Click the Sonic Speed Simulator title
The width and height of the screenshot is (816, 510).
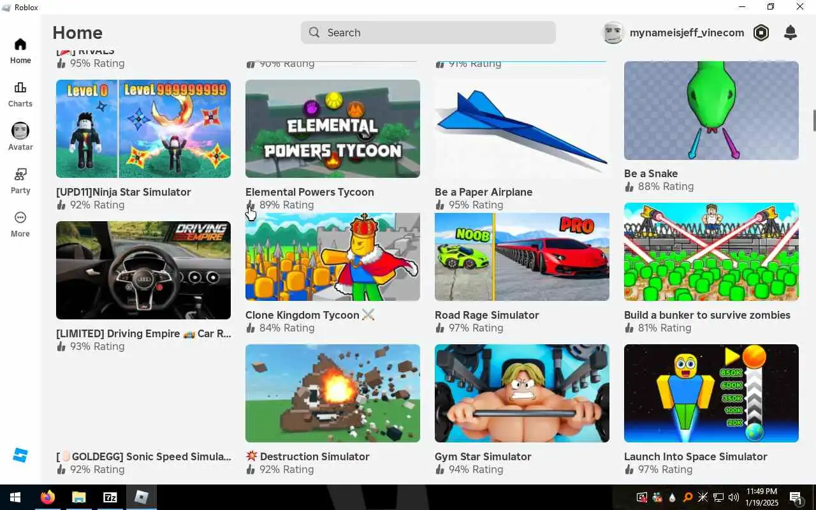pyautogui.click(x=143, y=456)
